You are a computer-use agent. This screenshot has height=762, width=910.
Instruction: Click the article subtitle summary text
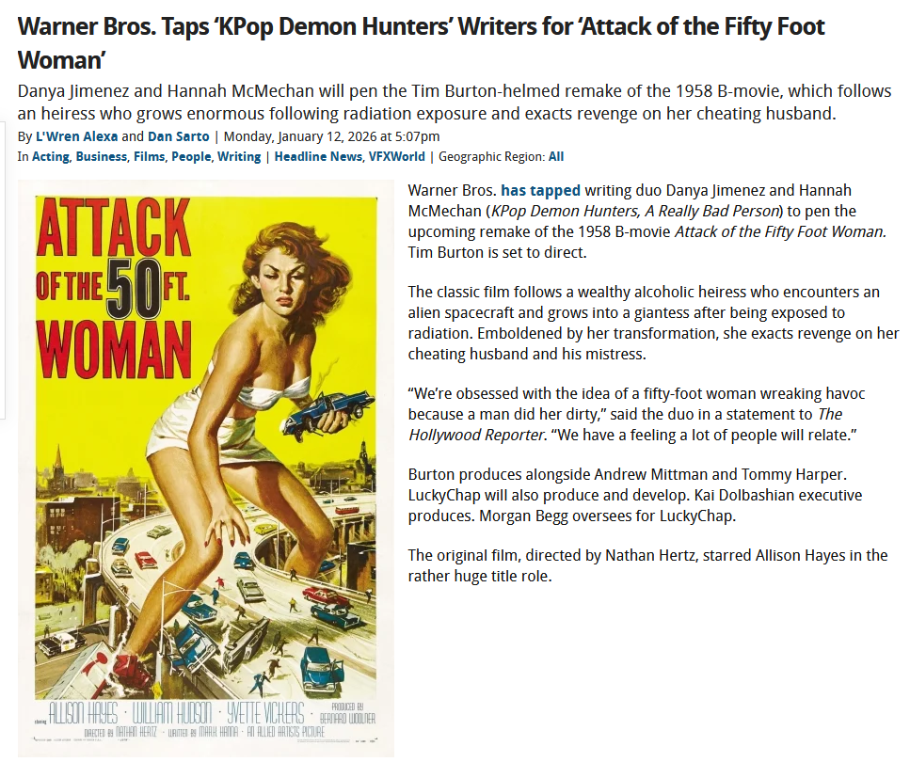[455, 103]
